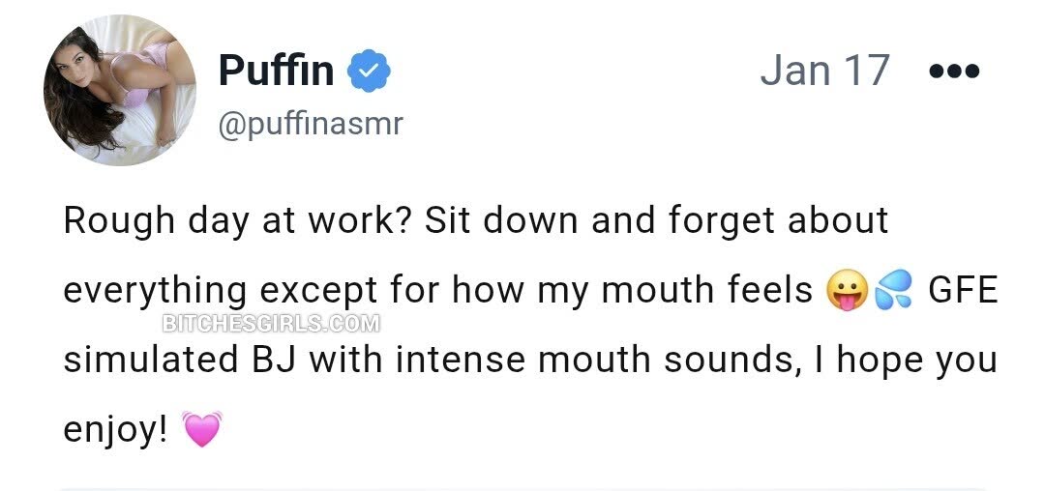Click the phrase "Sit down and forget about"
Image resolution: width=1045 pixels, height=491 pixels.
click(x=656, y=220)
